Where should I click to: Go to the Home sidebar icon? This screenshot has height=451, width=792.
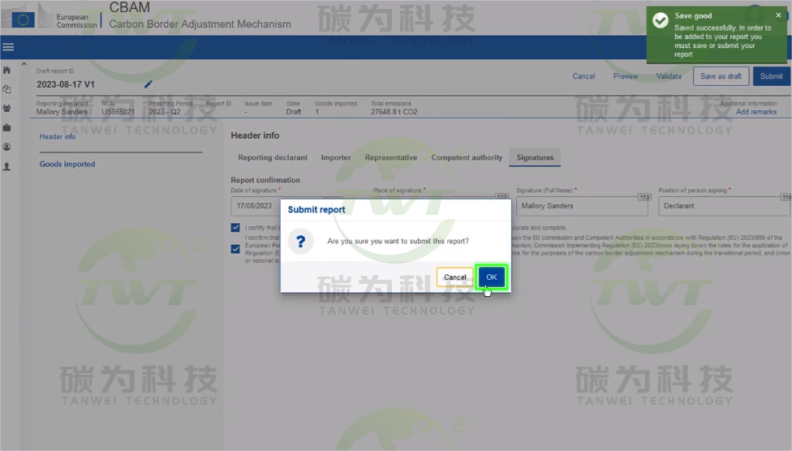click(6, 71)
